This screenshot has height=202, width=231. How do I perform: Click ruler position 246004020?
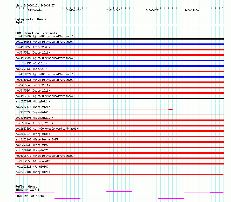[35, 10]
